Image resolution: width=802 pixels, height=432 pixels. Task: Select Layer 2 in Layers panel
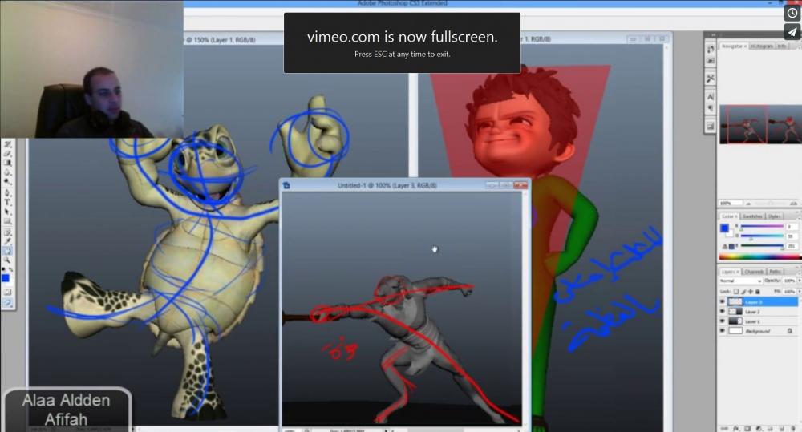click(x=759, y=311)
